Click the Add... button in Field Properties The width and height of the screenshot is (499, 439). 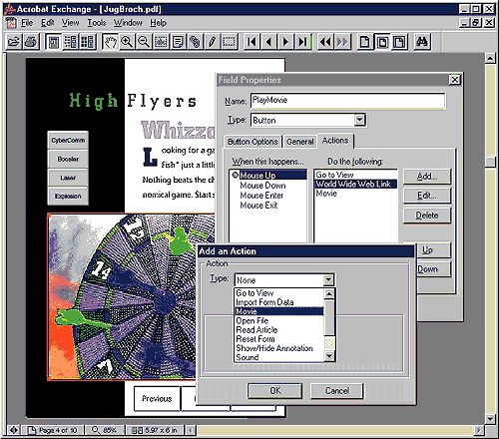[427, 177]
